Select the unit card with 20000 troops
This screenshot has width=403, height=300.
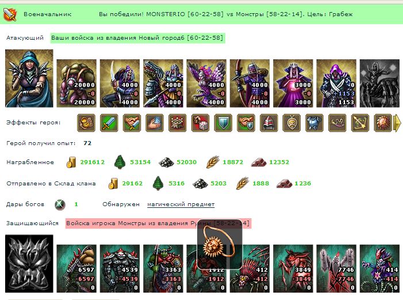click(76, 83)
